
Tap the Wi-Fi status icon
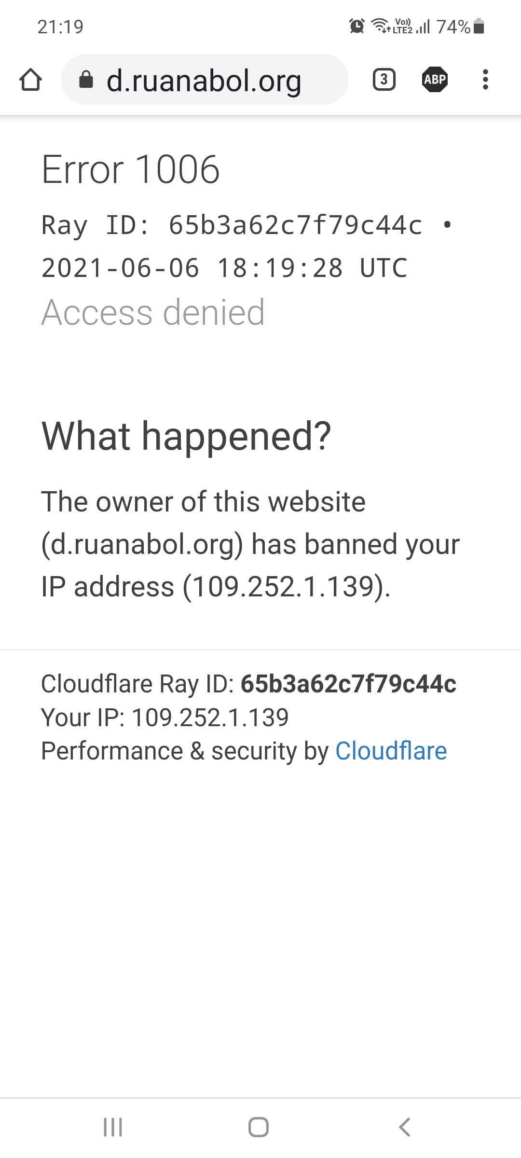pyautogui.click(x=380, y=26)
